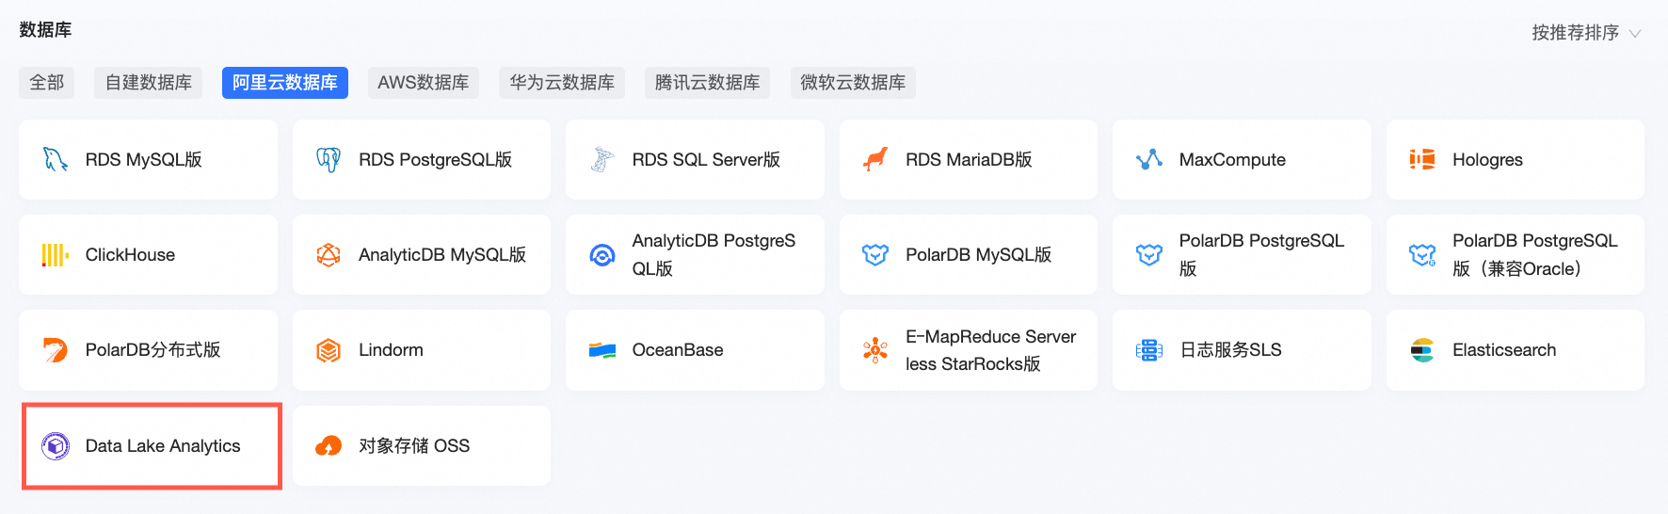Click the PolarDB PostgreSQL版 icon
This screenshot has width=1668, height=514.
[1149, 255]
